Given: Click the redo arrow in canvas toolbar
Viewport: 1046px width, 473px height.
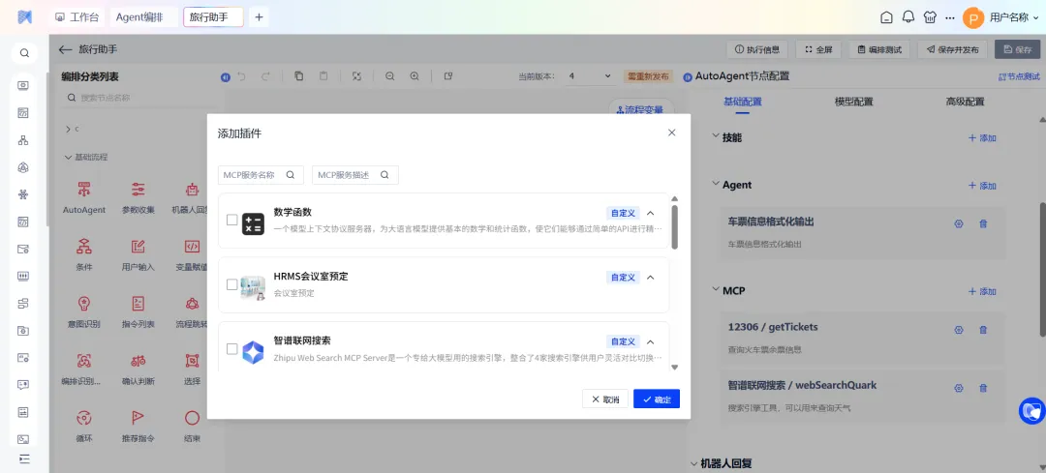Looking at the screenshot, I should 265,76.
